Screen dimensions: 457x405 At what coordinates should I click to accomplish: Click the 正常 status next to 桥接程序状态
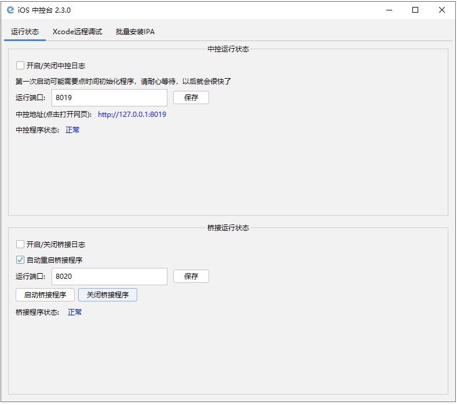pos(75,312)
